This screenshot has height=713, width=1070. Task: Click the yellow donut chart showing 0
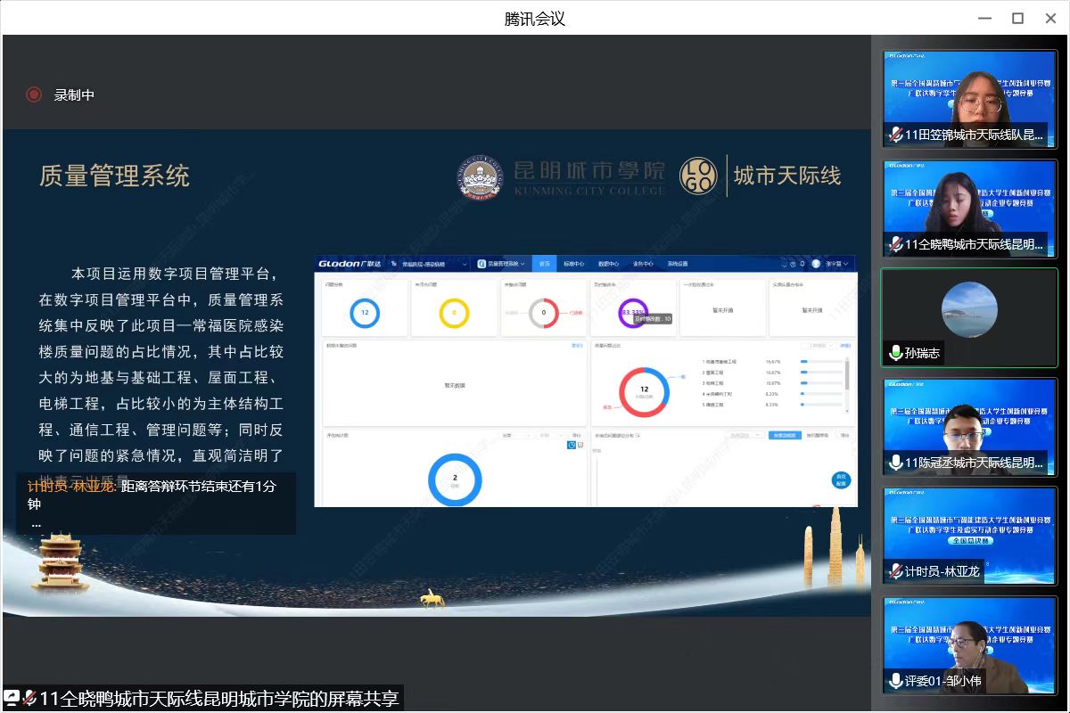coord(454,313)
